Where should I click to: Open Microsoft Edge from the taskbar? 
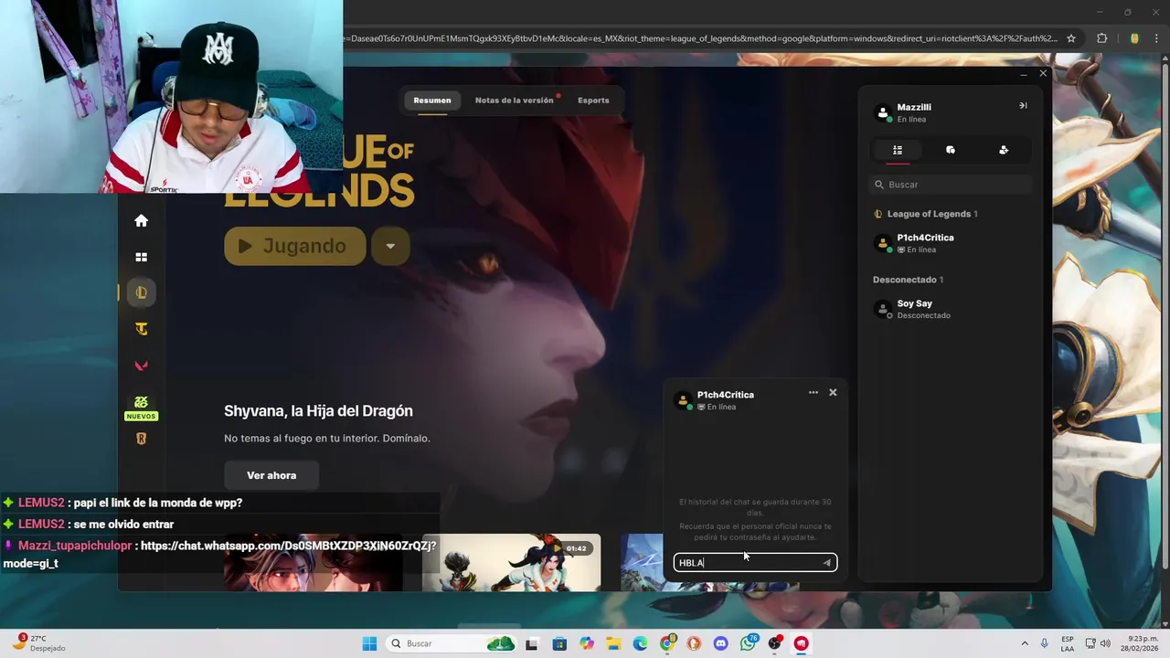[x=640, y=644]
